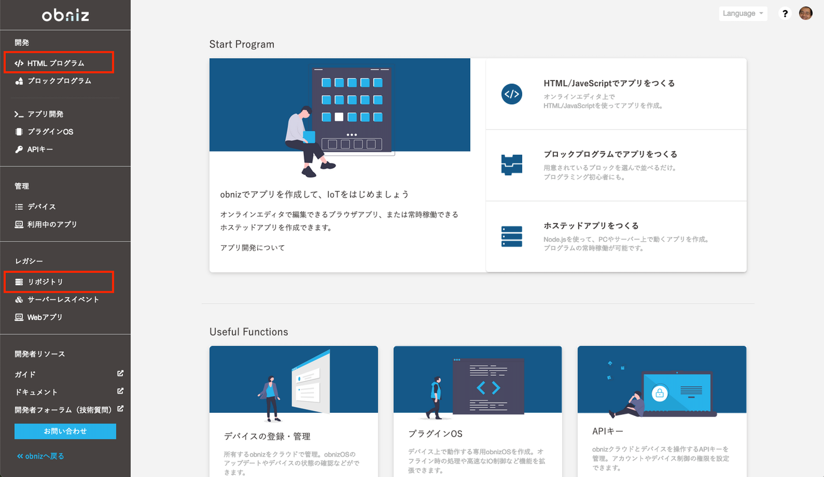Open the user profile avatar

pyautogui.click(x=805, y=14)
